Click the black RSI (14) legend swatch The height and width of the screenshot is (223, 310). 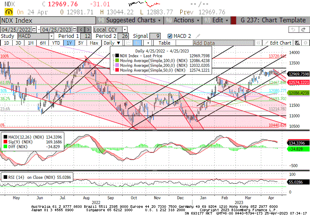(5, 177)
